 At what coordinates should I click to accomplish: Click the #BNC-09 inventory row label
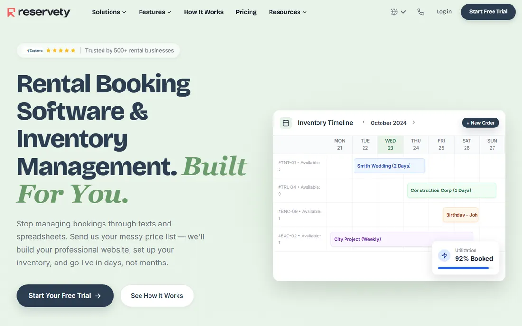click(x=299, y=215)
